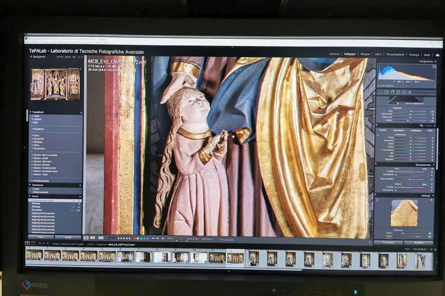Open the grid mode Automatico dropdown
The image size is (445, 296).
point(208,239)
